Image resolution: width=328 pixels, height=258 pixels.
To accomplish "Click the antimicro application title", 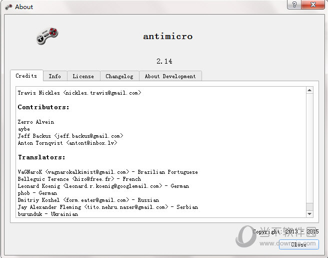I will pos(168,37).
